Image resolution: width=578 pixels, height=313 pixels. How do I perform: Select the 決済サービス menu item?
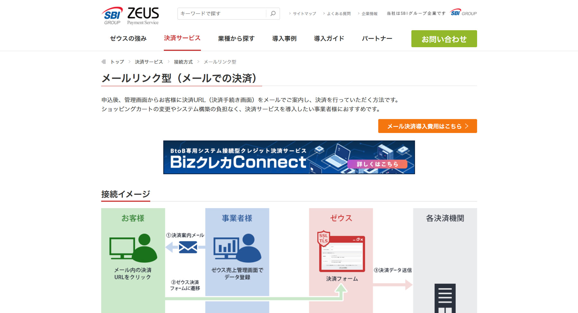[182, 38]
